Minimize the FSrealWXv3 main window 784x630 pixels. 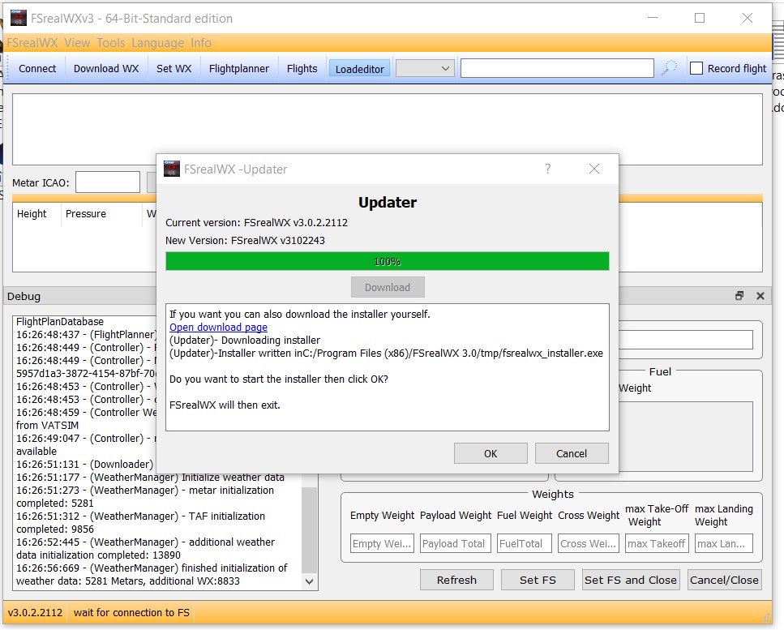653,18
